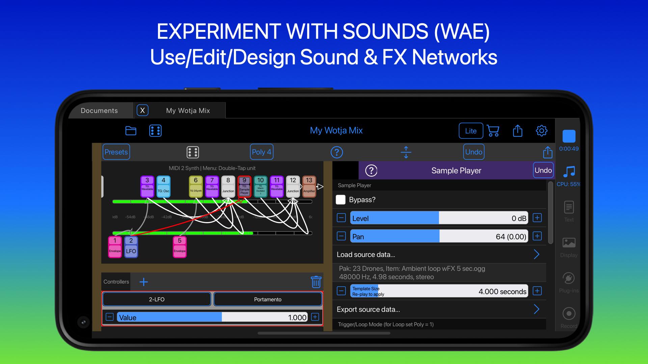Increase Pan with plus button

point(537,236)
